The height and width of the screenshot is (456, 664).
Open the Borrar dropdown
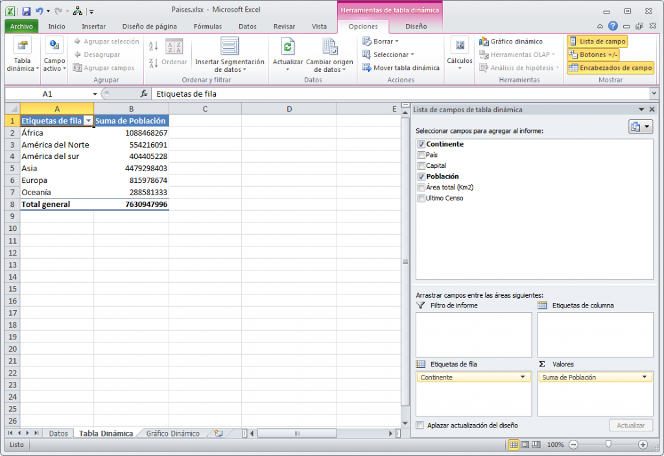click(380, 42)
